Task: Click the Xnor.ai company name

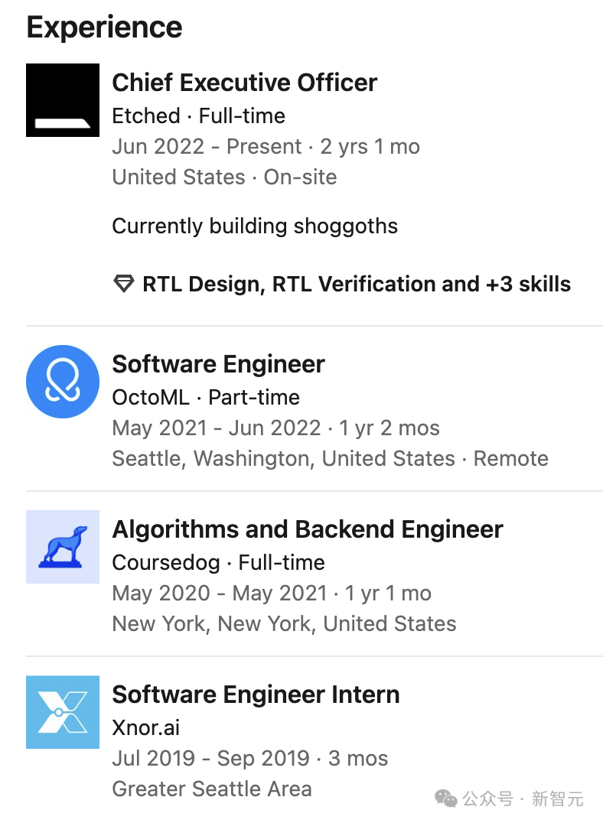Action: [x=146, y=728]
